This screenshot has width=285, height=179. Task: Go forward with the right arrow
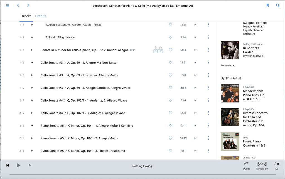click(28, 6)
